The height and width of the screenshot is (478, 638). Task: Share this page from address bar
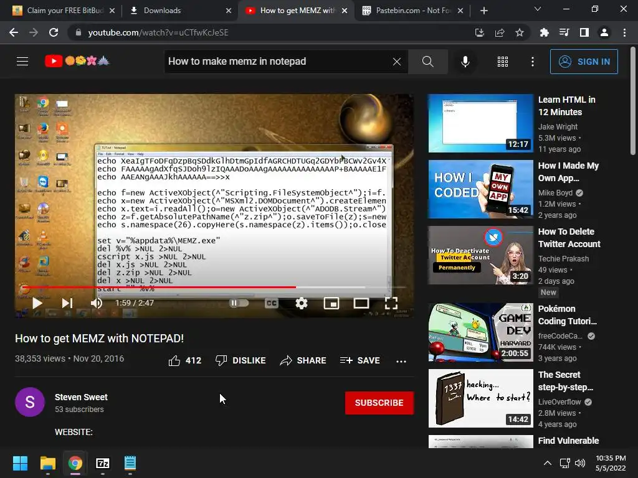pyautogui.click(x=500, y=32)
